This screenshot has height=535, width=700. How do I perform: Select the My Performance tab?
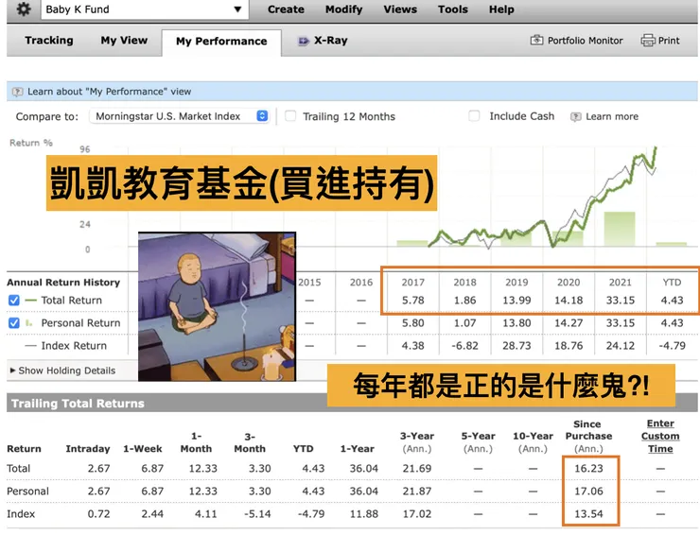tap(221, 42)
